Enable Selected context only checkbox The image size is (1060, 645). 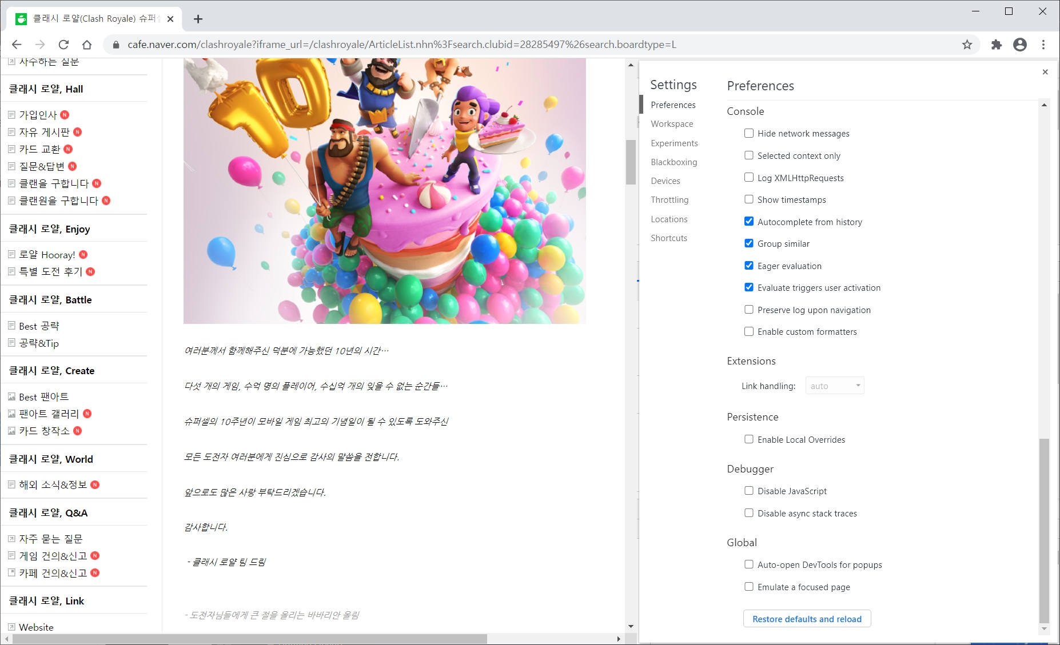click(749, 155)
